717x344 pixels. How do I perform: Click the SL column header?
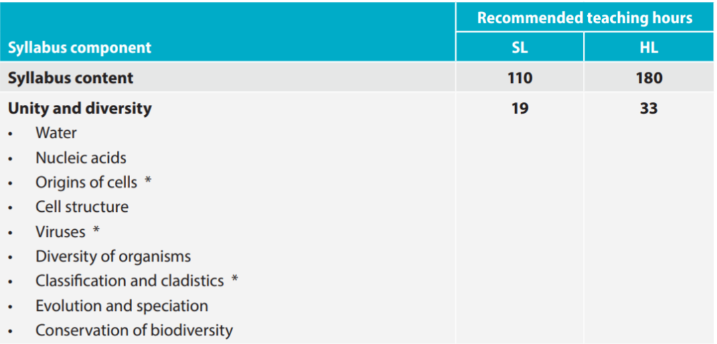(x=520, y=48)
